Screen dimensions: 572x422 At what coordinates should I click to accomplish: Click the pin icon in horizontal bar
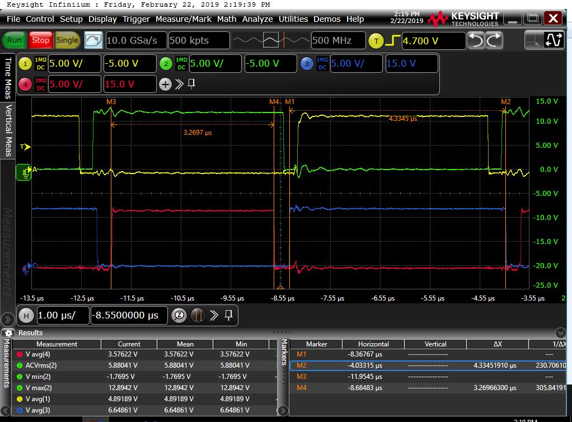tap(229, 315)
